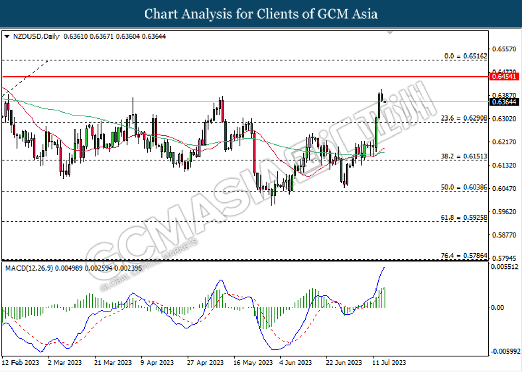The width and height of the screenshot is (522, 372).
Task: Click the 0.59620 price axis value
Action: [x=504, y=212]
